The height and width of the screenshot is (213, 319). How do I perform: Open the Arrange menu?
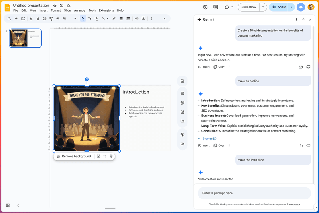point(79,10)
